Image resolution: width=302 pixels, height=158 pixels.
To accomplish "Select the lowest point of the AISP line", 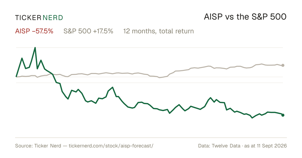I will (252, 118).
